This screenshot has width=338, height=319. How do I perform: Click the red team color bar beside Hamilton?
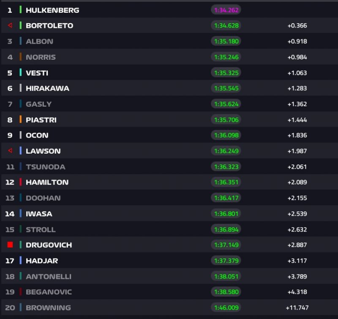point(20,182)
